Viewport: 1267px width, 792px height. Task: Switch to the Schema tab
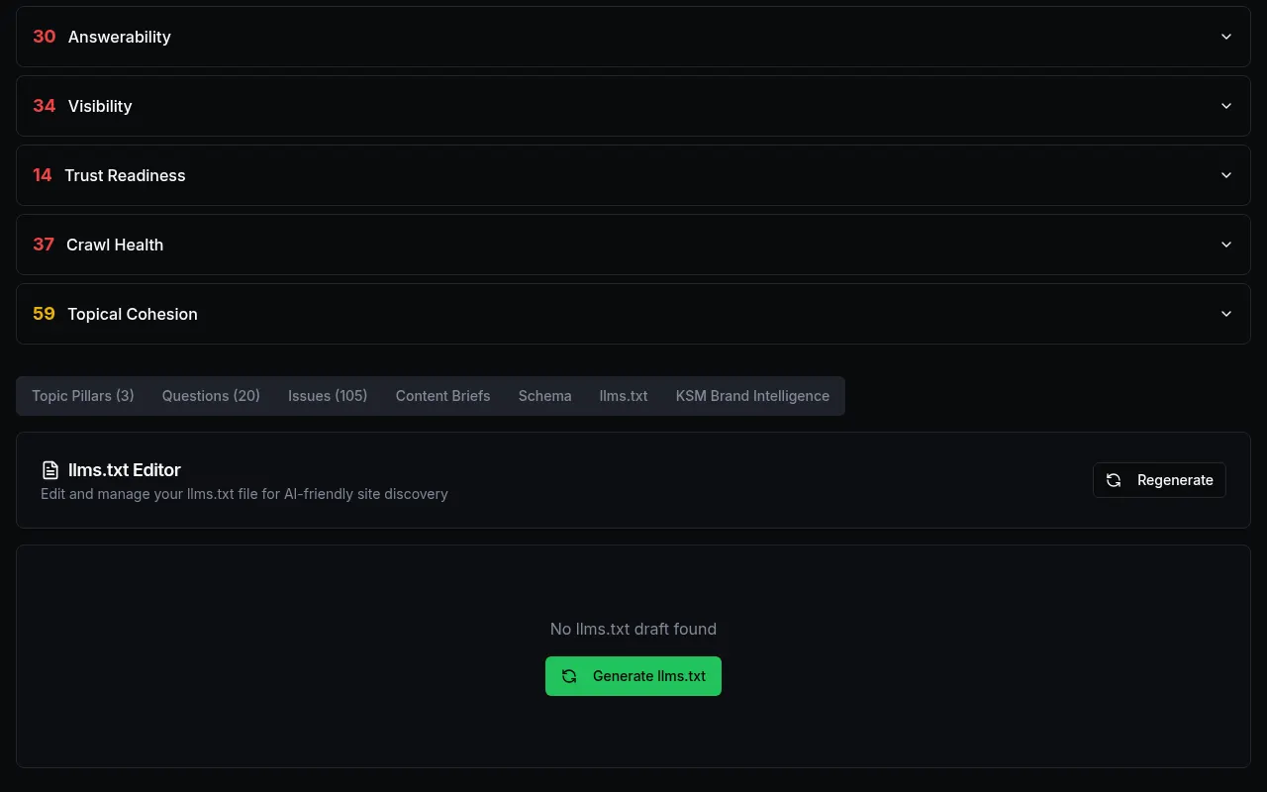tap(544, 396)
